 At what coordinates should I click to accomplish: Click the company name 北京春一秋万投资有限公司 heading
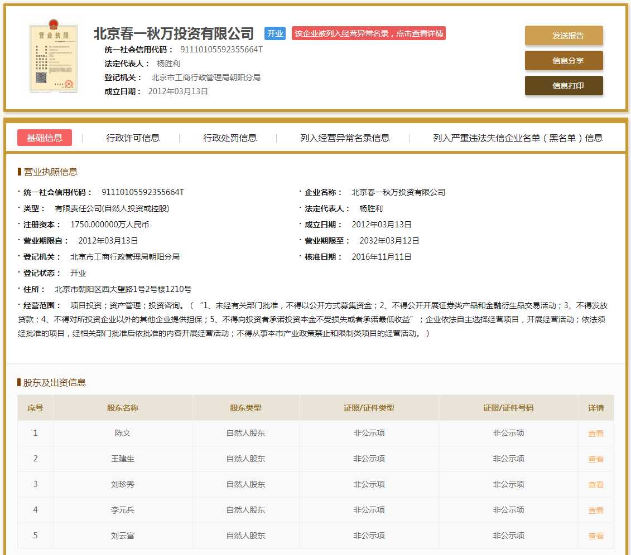point(173,33)
